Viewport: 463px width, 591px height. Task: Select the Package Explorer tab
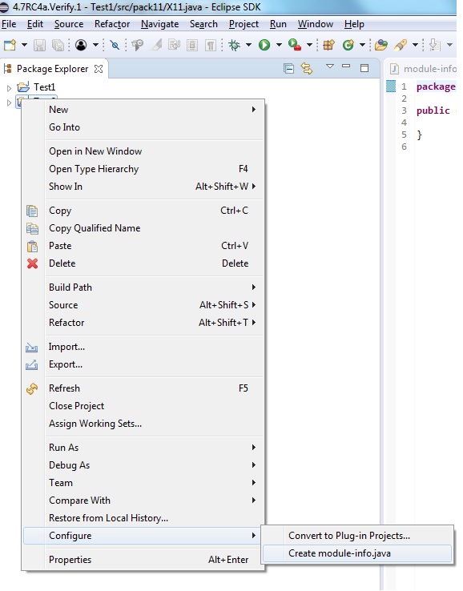[52, 69]
